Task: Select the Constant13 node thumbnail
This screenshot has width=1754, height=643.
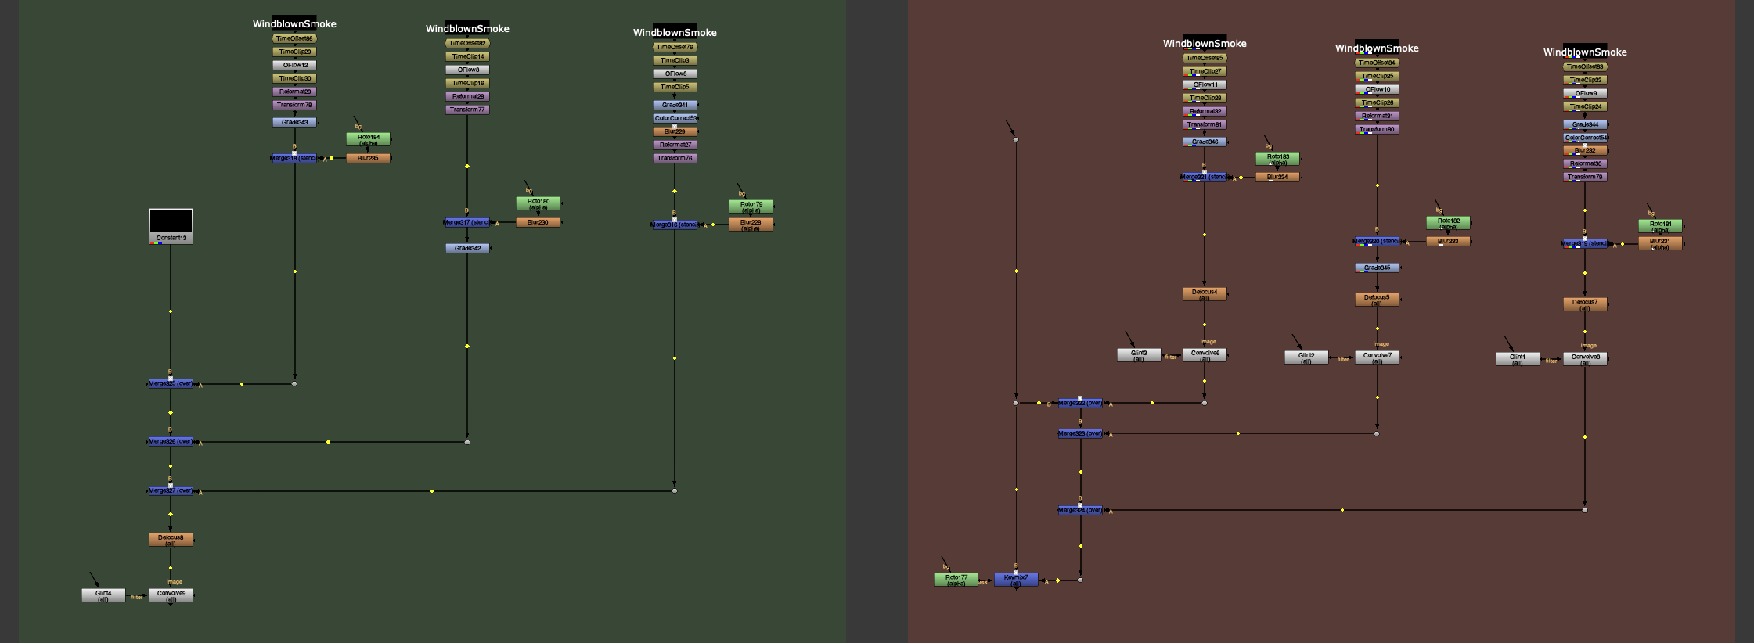Action: point(171,221)
